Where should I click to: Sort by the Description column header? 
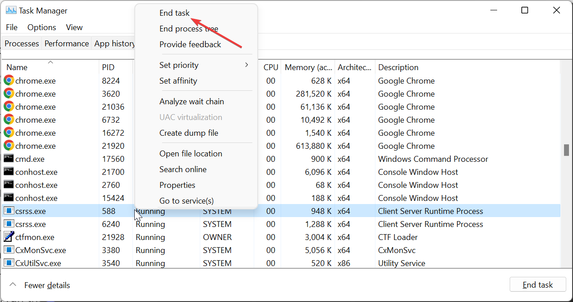point(398,67)
